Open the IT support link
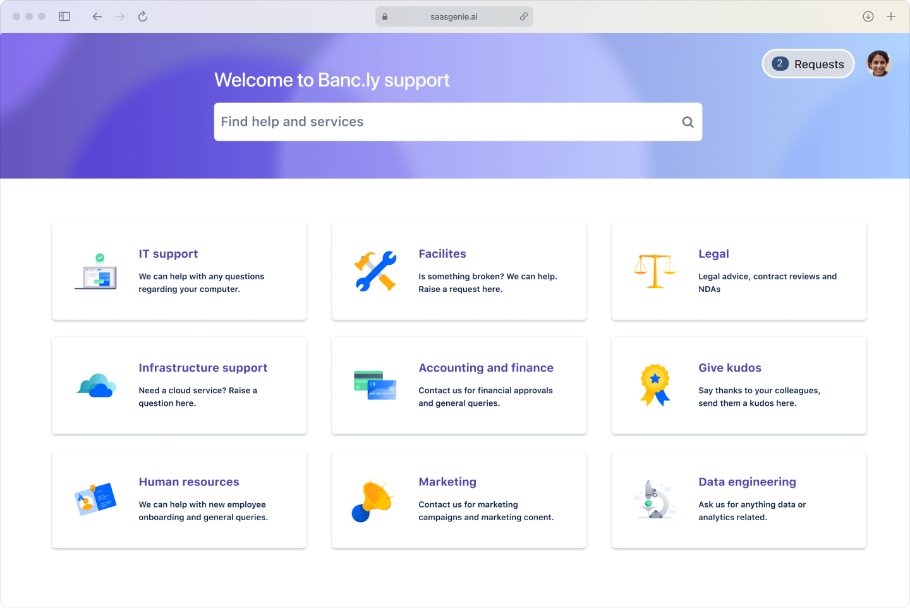Viewport: 910px width, 608px height. point(168,254)
